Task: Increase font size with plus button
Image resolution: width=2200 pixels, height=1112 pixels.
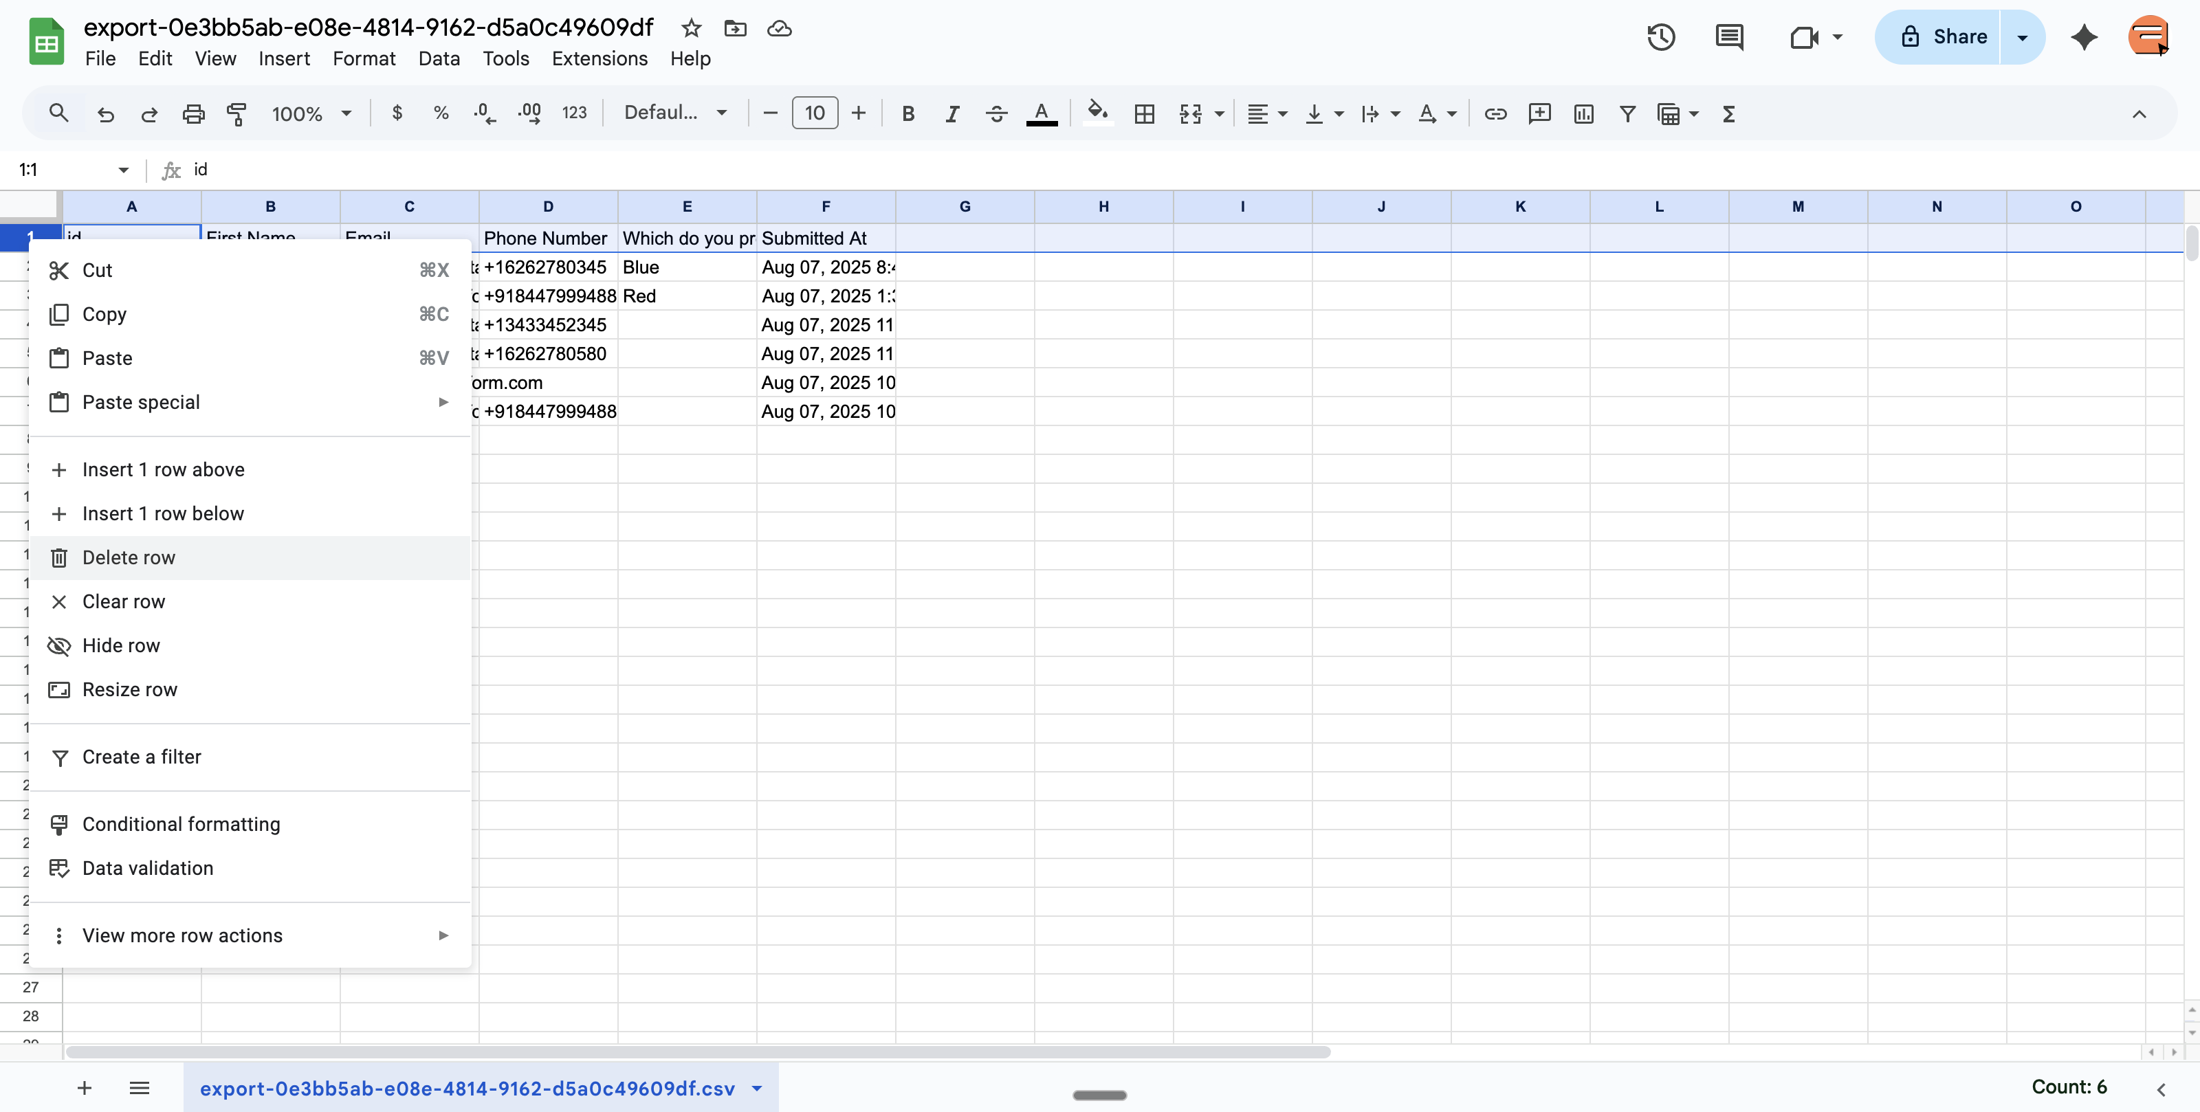Action: (859, 113)
